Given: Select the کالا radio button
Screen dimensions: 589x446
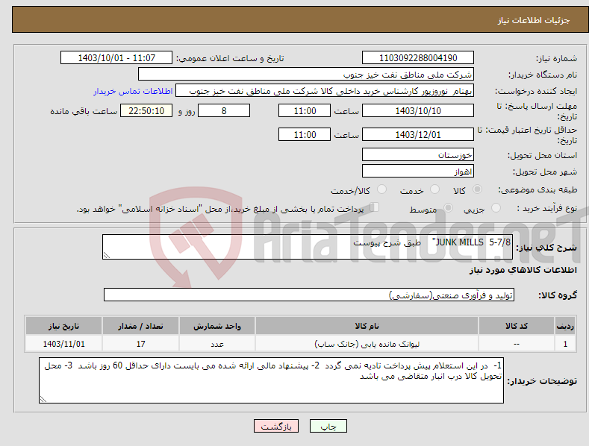Looking at the screenshot, I should tap(477, 189).
